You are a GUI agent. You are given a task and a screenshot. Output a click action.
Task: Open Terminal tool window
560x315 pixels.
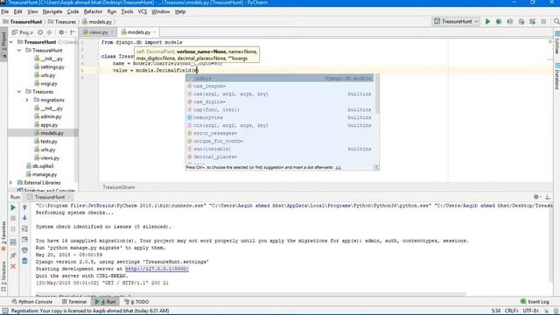pyautogui.click(x=74, y=302)
